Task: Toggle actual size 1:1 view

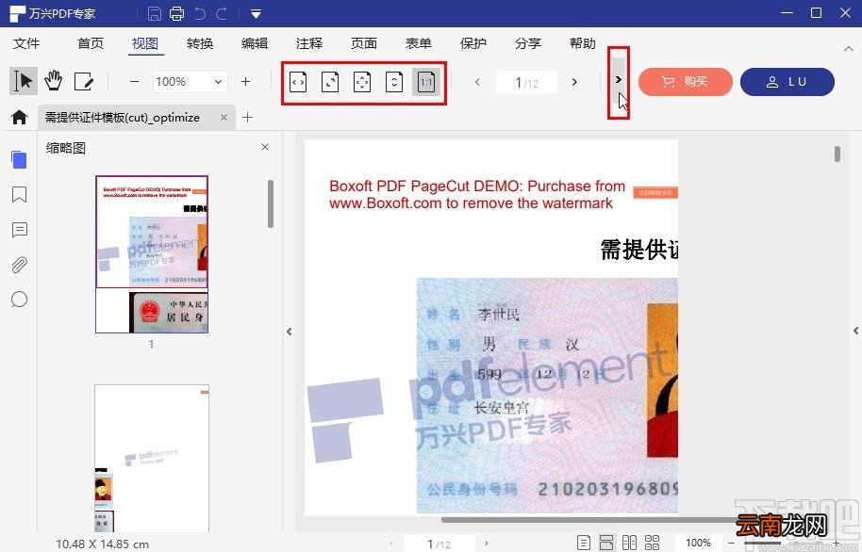Action: (x=426, y=82)
